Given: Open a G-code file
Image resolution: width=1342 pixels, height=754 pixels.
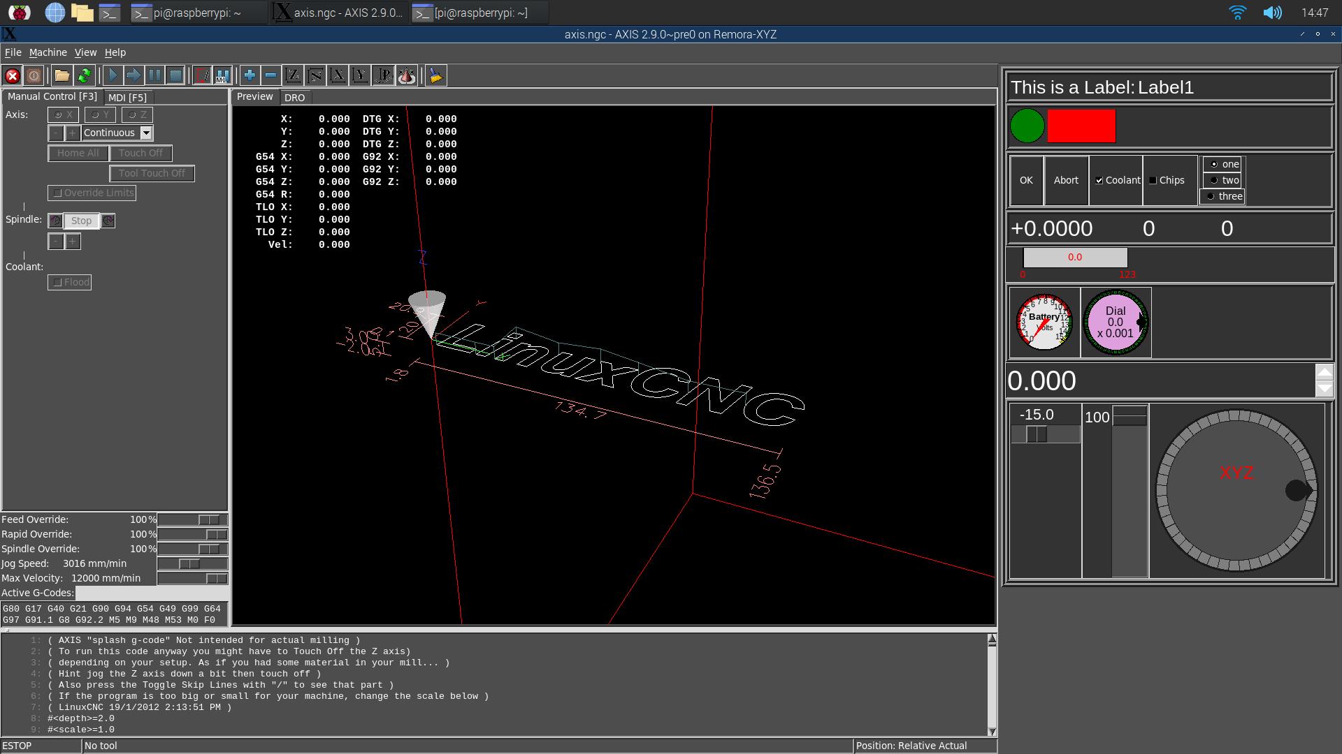Looking at the screenshot, I should [x=62, y=75].
